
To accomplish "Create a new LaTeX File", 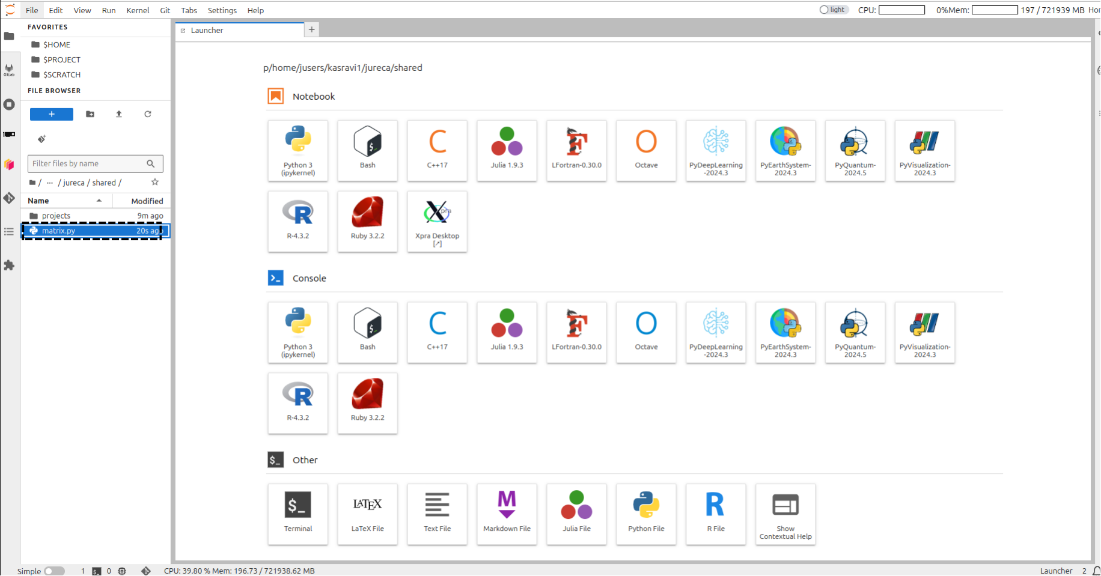I will pos(367,514).
